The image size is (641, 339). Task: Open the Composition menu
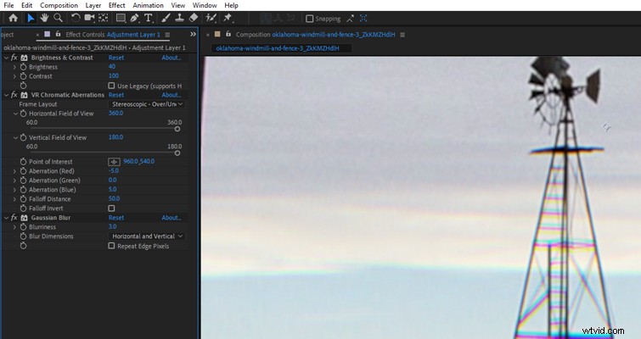tap(59, 5)
